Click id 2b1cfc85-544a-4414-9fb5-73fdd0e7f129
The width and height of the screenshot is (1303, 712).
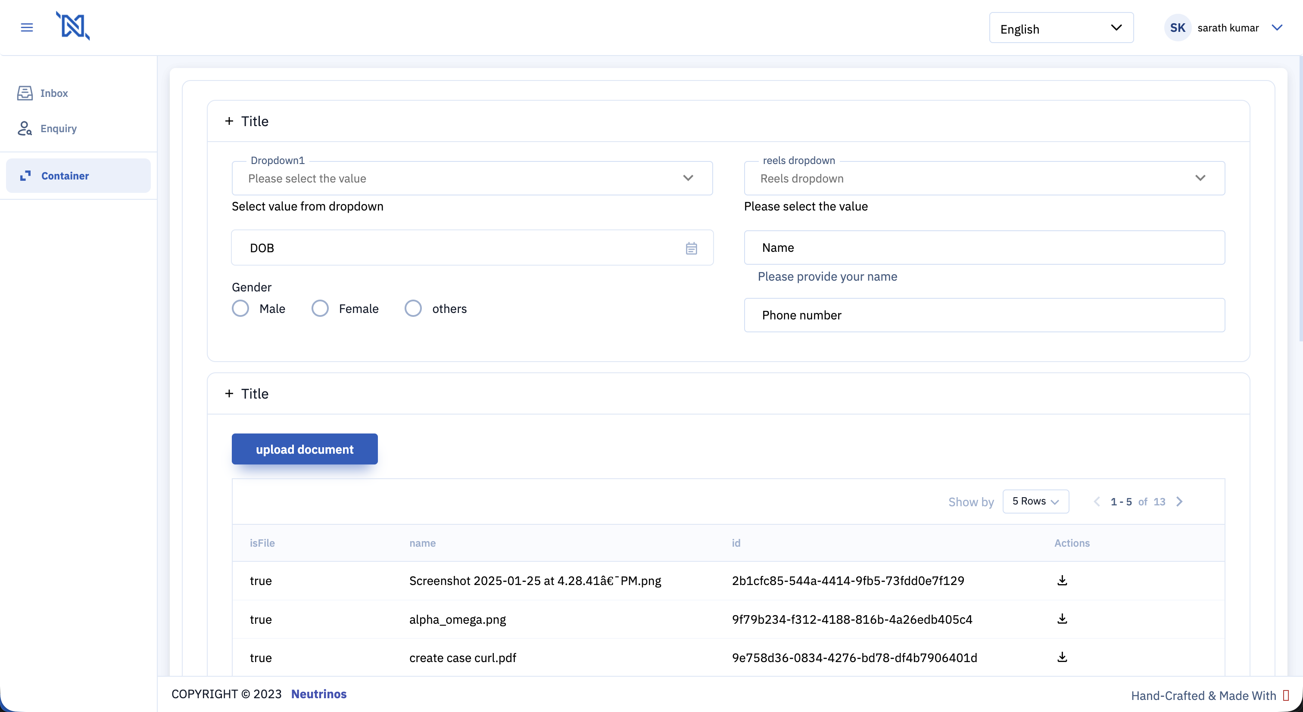pos(848,581)
